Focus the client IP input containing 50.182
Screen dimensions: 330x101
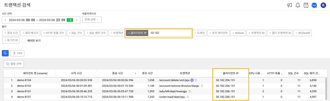click(170, 33)
